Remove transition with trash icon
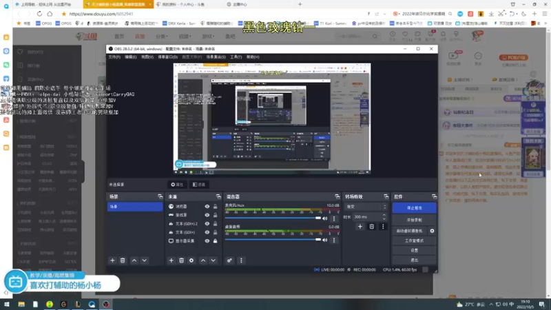The height and width of the screenshot is (310, 551). [372, 227]
